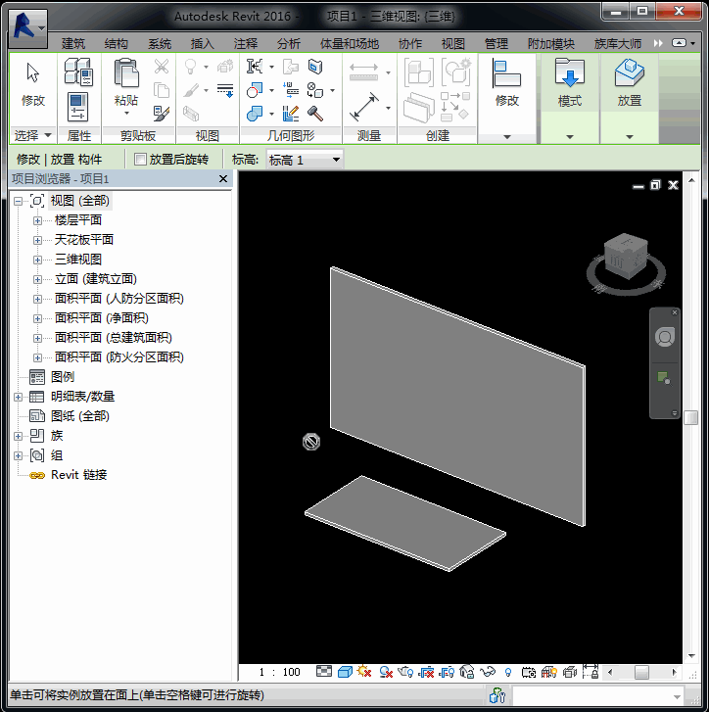Image resolution: width=709 pixels, height=712 pixels.
Task: Open the type properties icon
Action: [x=78, y=72]
